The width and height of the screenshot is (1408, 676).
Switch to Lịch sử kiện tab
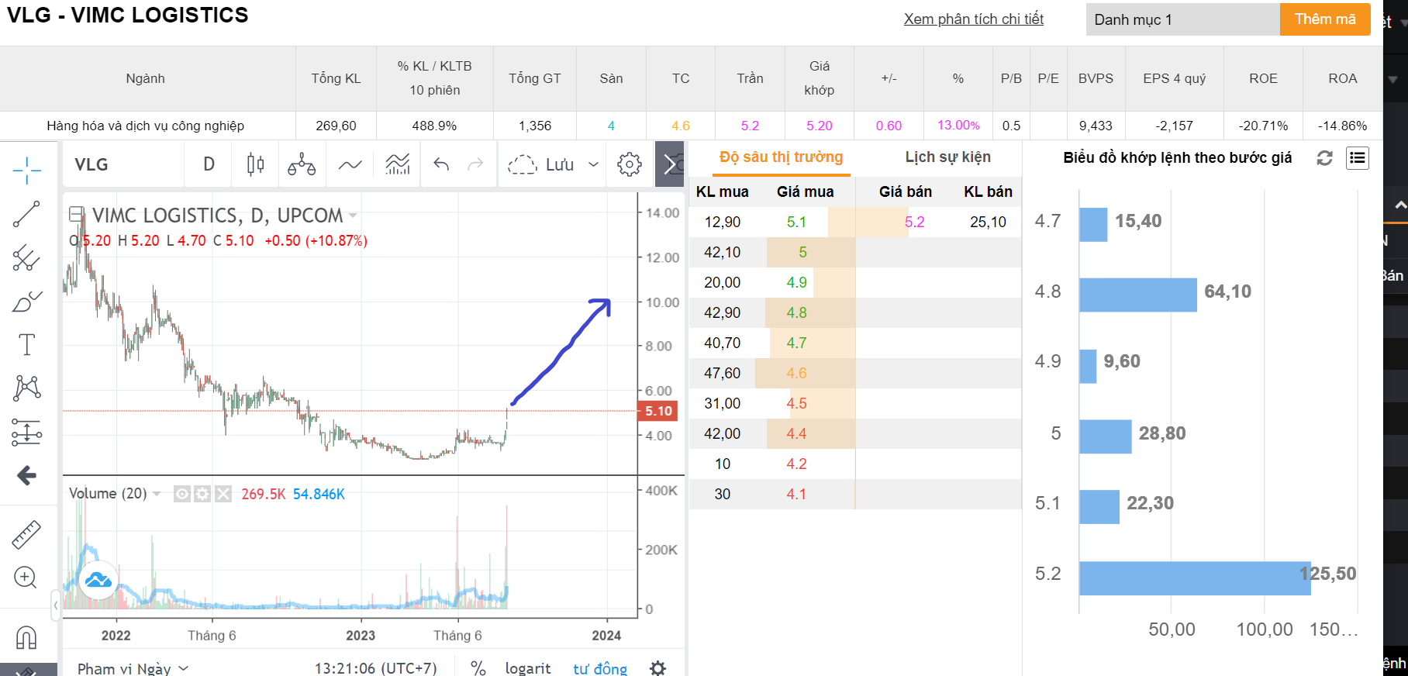(947, 157)
